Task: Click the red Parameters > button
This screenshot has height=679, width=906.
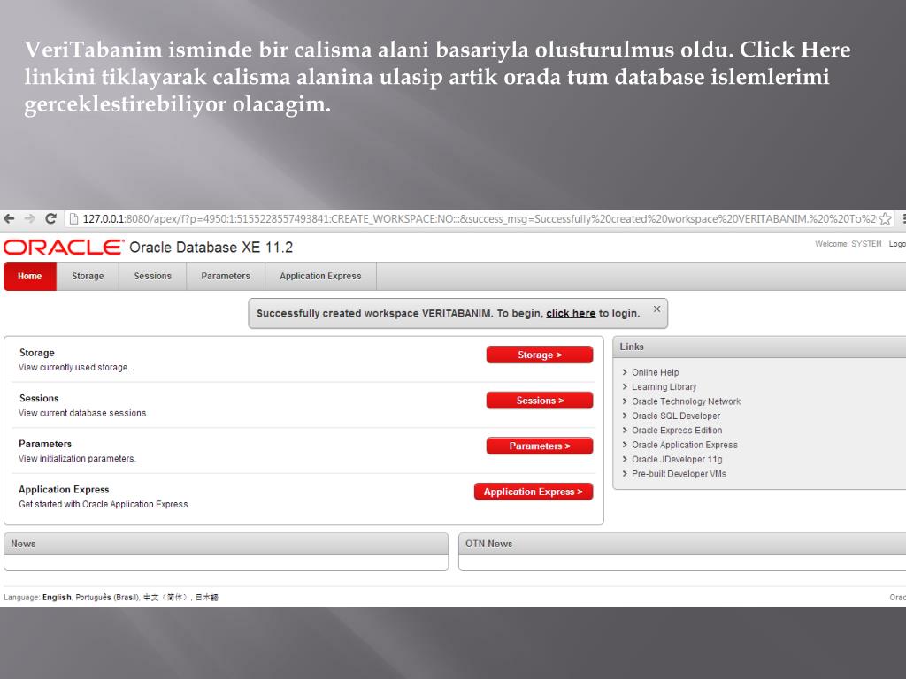Action: (540, 446)
